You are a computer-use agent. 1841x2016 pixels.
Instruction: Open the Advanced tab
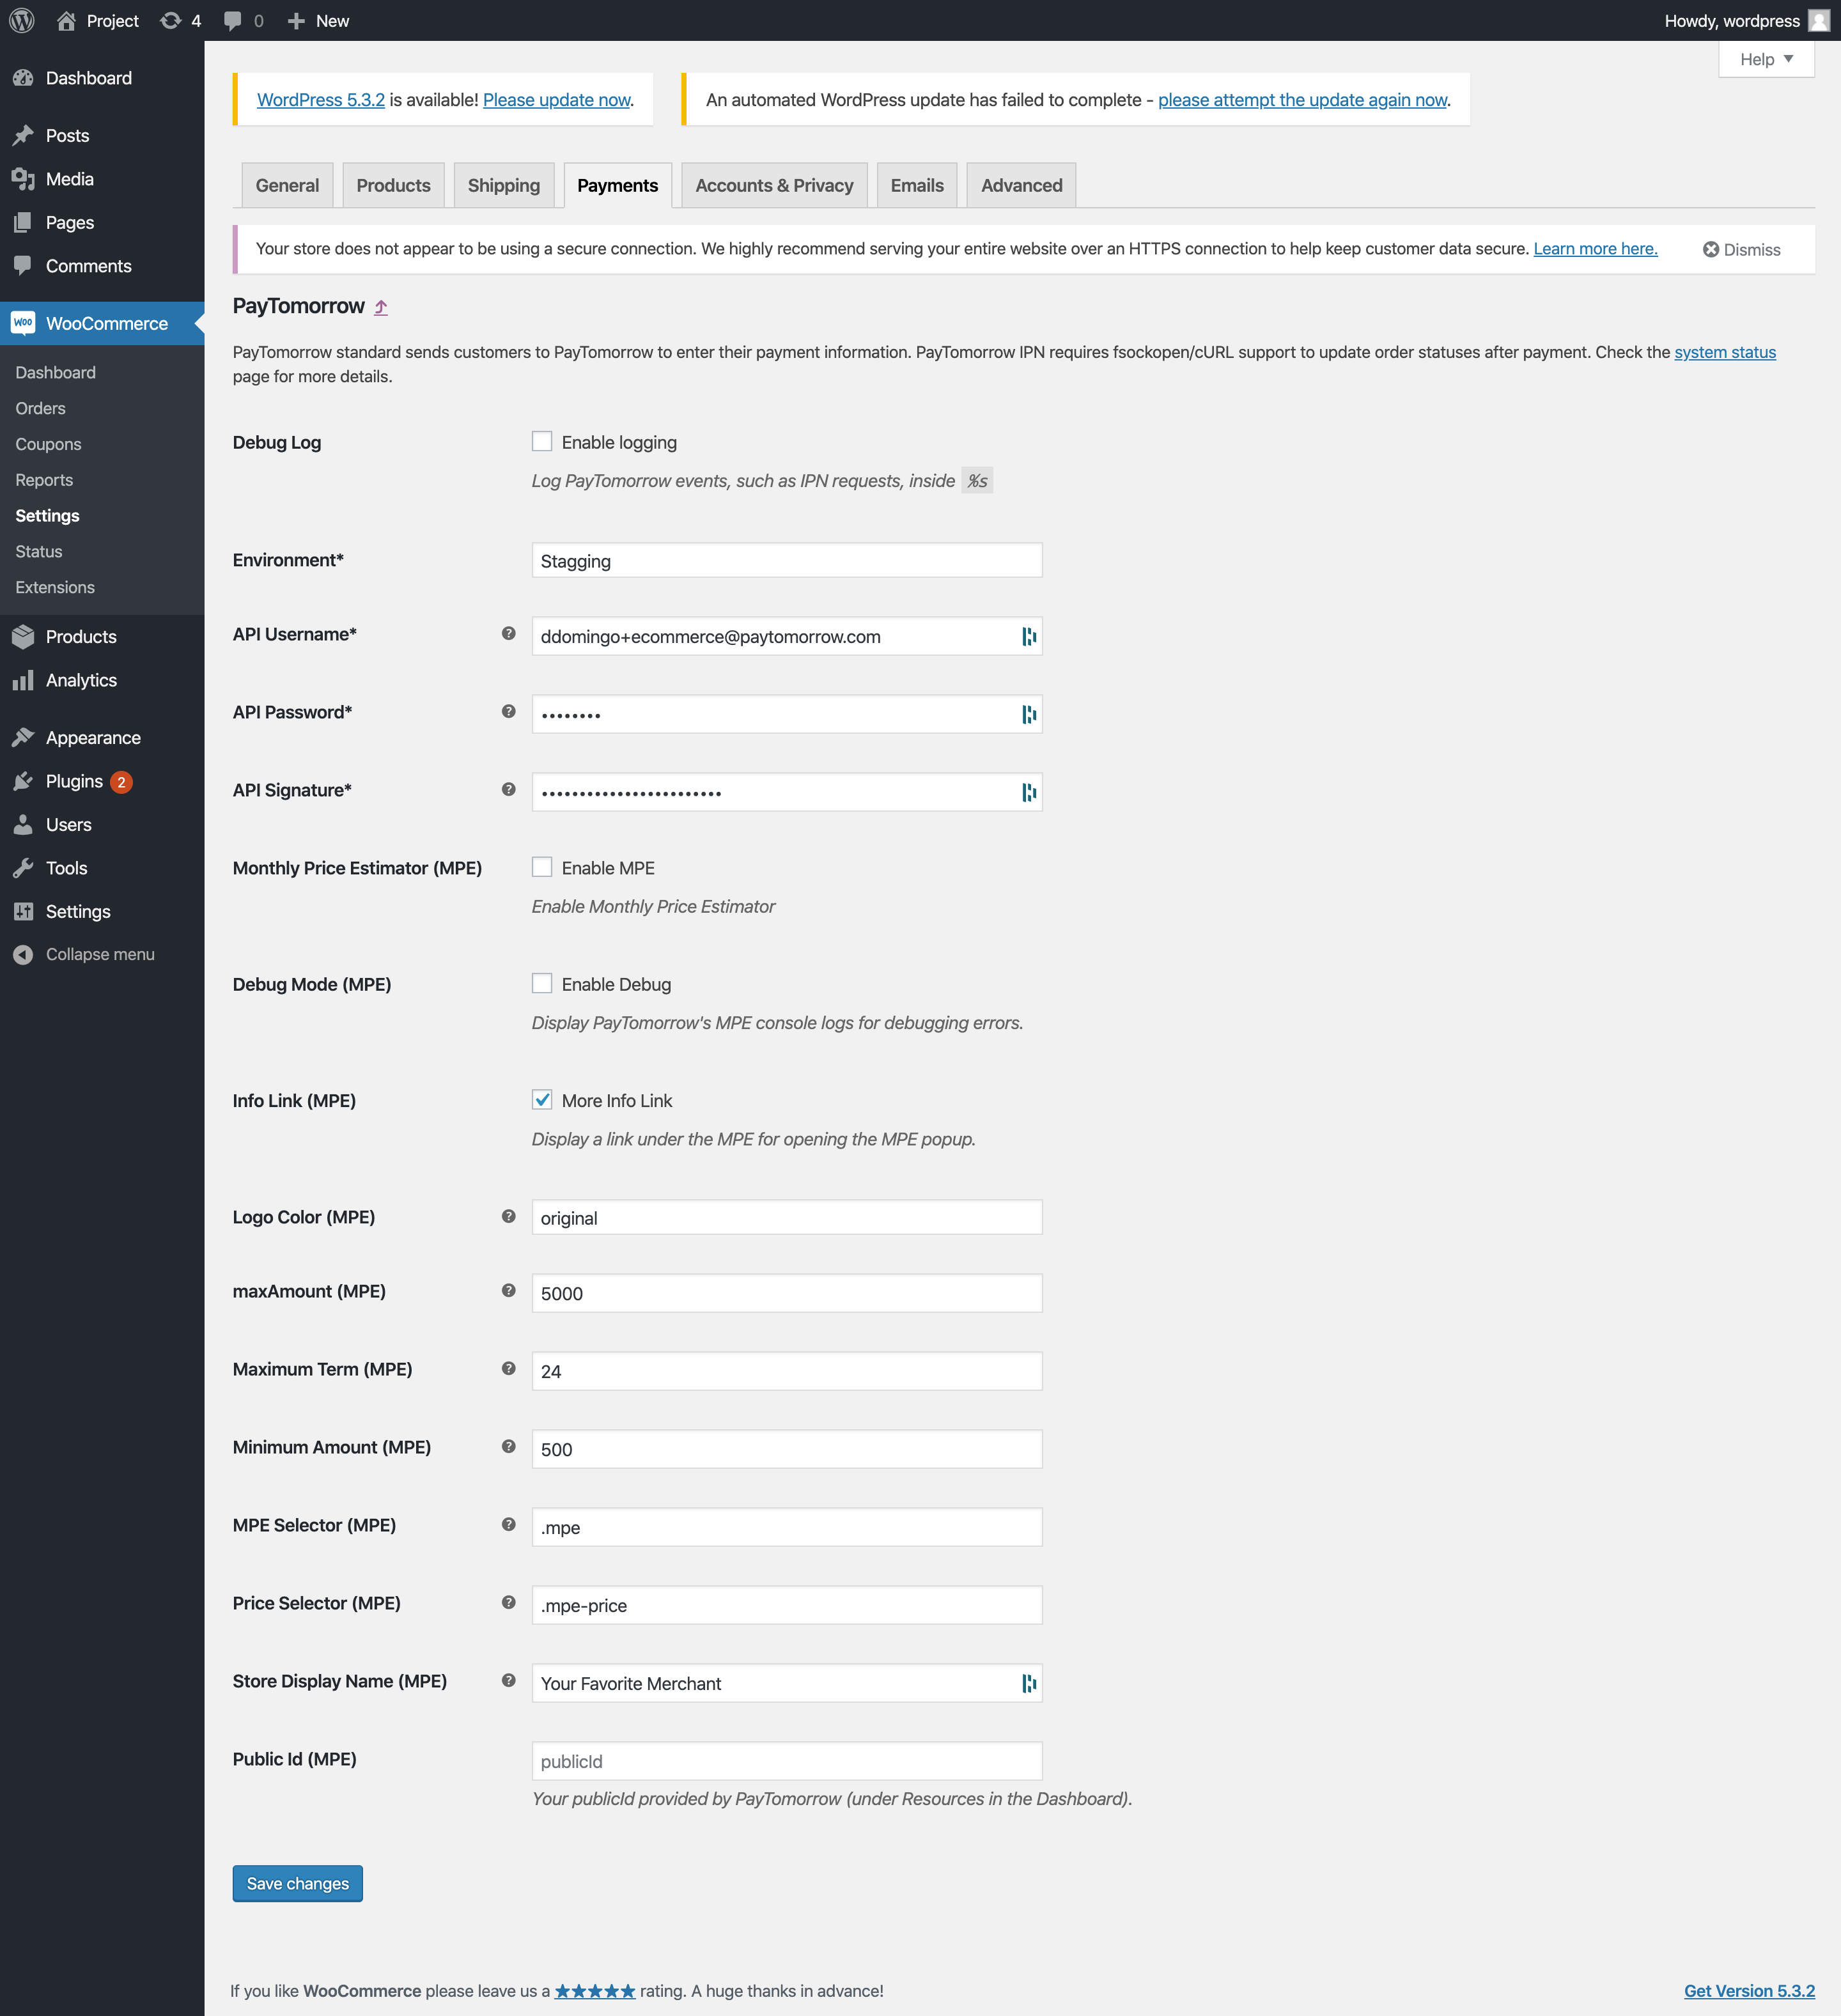1021,185
